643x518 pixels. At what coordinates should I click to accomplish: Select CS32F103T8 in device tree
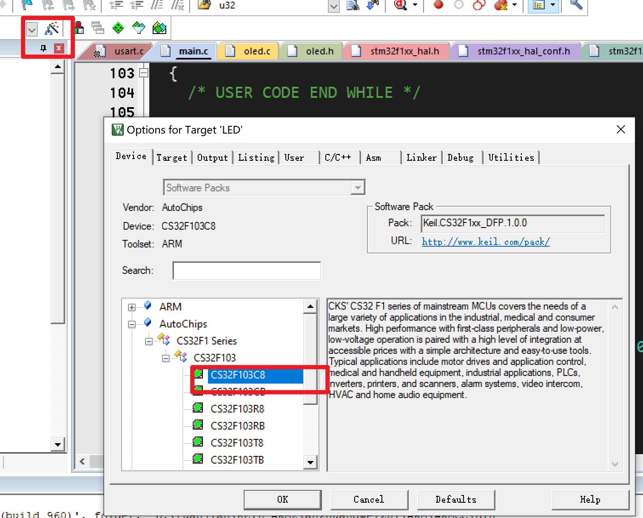click(237, 443)
